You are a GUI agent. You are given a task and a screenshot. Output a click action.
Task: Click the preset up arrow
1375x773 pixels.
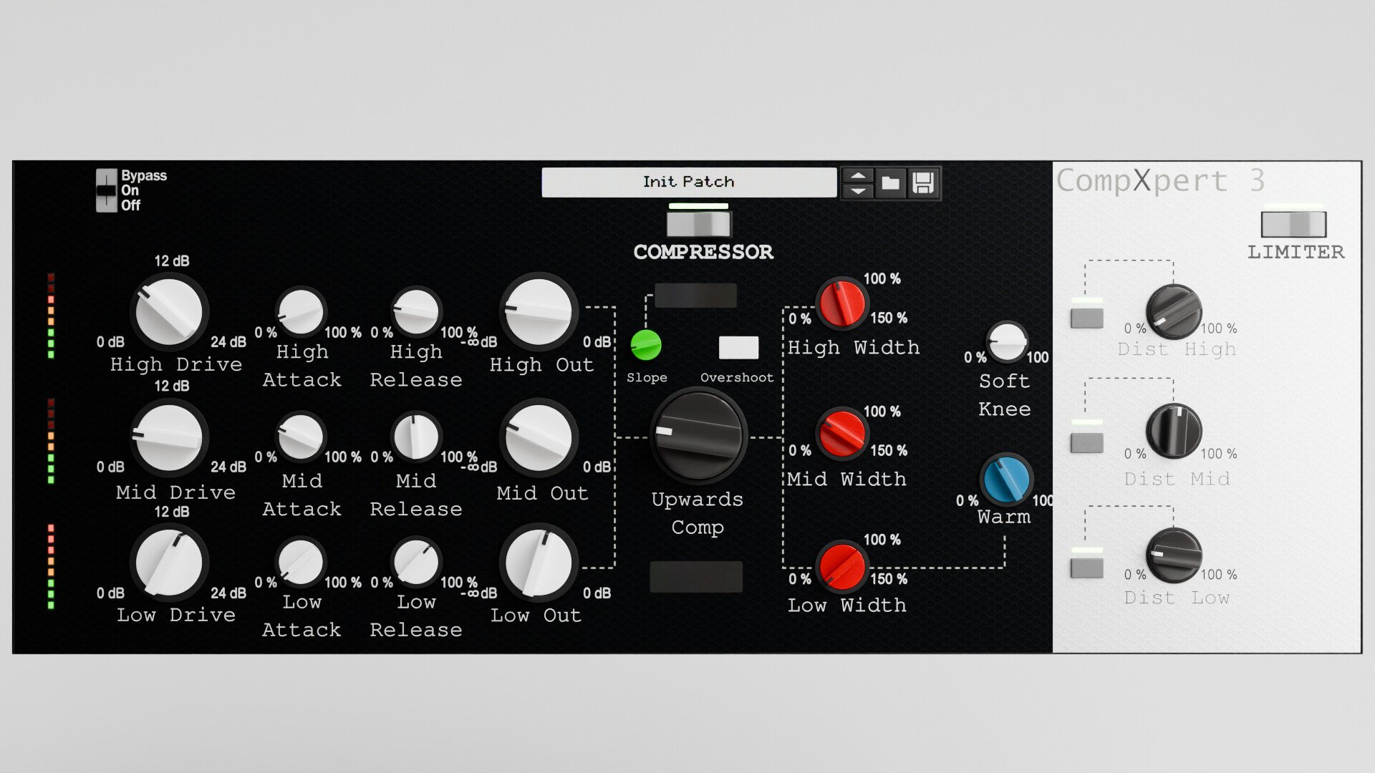(857, 175)
